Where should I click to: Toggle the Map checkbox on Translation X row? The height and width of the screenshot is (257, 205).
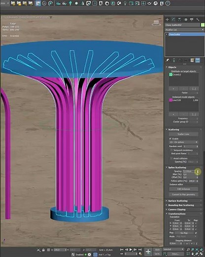coord(196,223)
